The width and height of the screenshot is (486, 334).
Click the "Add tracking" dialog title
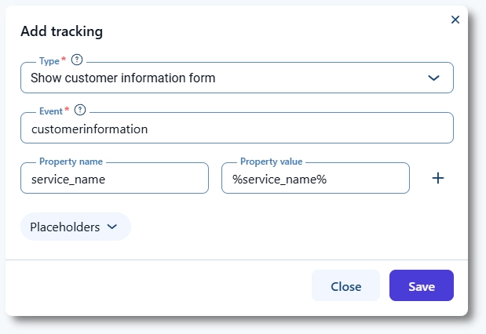(x=61, y=32)
